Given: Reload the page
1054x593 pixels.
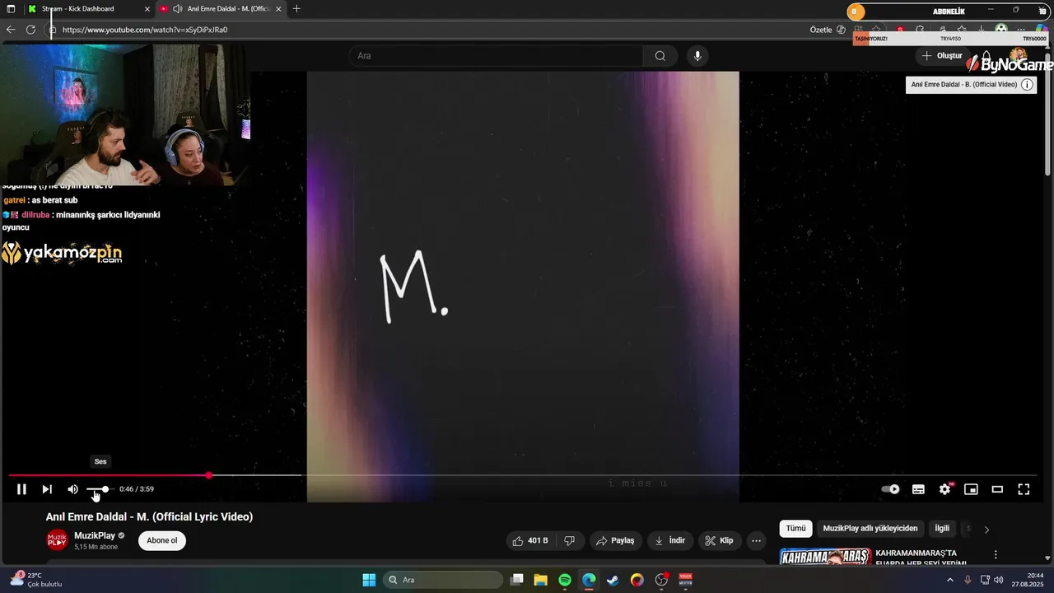Looking at the screenshot, I should tap(30, 30).
